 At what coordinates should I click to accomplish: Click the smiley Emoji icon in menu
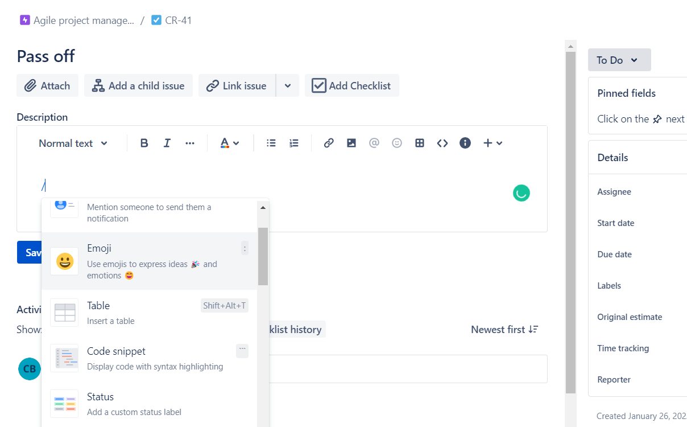tap(64, 261)
